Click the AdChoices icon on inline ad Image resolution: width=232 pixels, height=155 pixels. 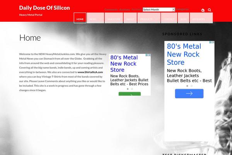point(147,55)
